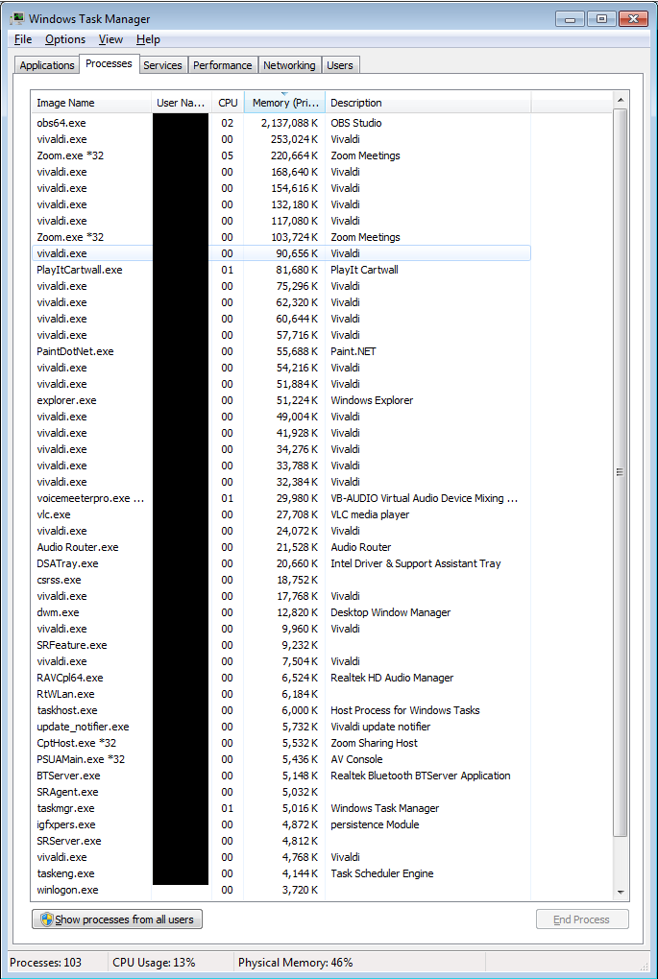Select the PlayItCartwall.exe process

click(281, 270)
